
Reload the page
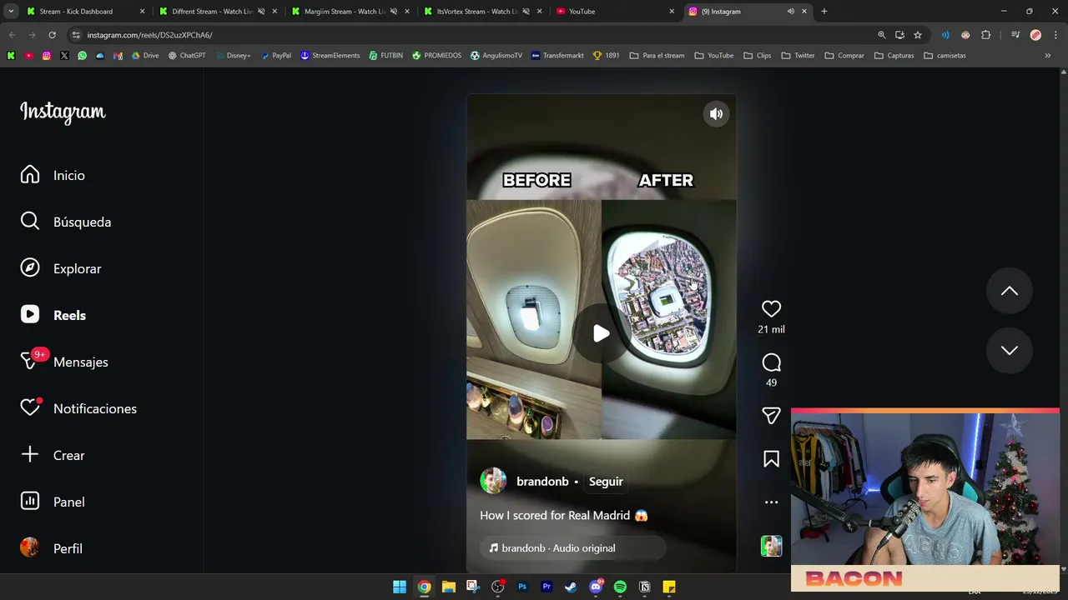[x=52, y=35]
